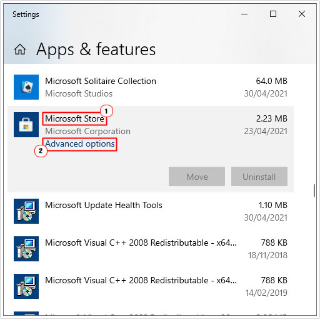Click the Microsoft Solitaire Collection app icon
The image size is (320, 319).
(26, 87)
